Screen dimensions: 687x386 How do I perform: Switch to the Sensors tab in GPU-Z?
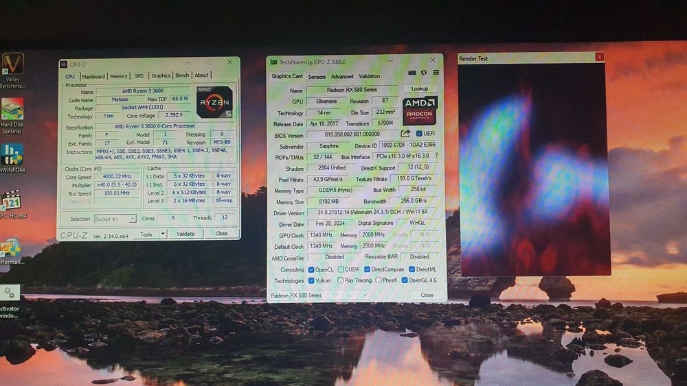316,77
